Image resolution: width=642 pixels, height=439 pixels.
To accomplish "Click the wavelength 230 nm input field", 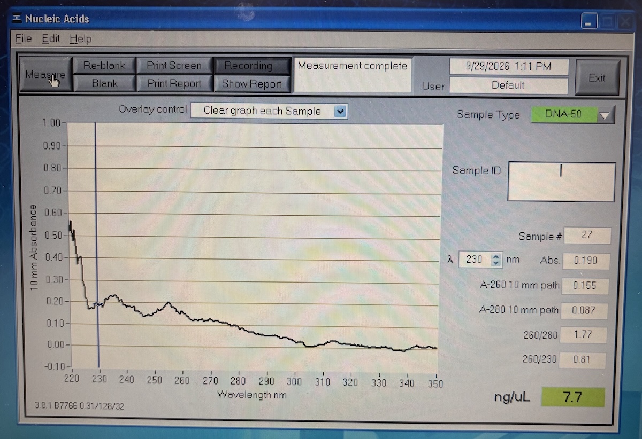I will tap(475, 260).
